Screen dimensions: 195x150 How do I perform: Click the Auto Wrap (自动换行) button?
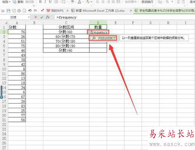[x=147, y=2]
